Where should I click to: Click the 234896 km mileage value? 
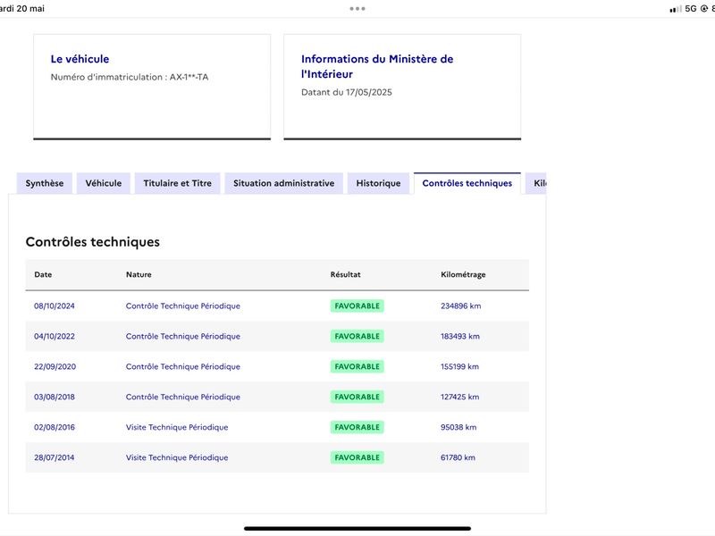[x=460, y=306]
